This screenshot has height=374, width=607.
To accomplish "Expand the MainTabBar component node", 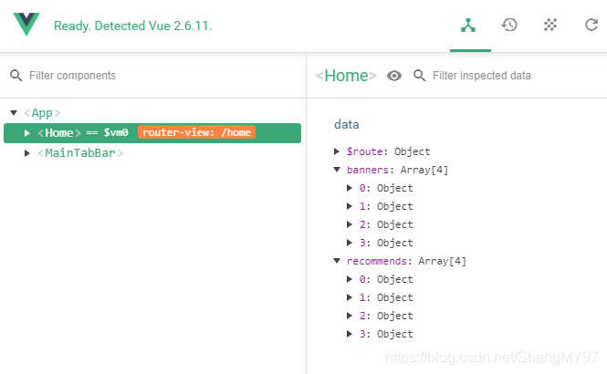I will click(27, 153).
